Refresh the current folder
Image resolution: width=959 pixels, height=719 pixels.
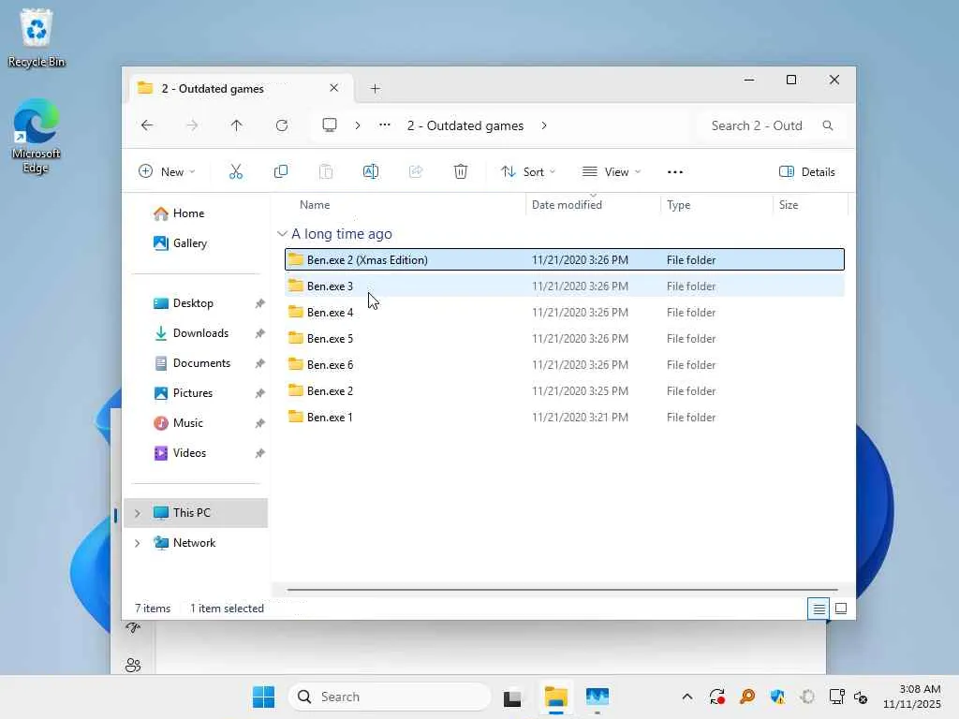tap(281, 125)
